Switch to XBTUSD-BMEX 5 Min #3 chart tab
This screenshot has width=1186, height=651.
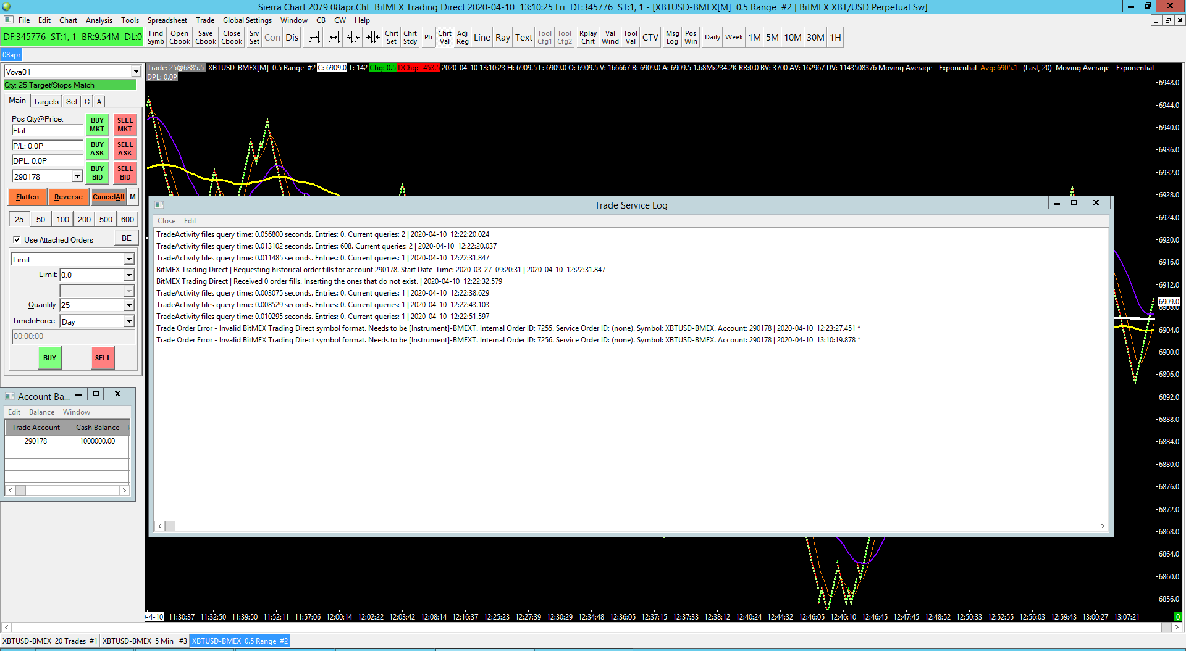coord(145,641)
